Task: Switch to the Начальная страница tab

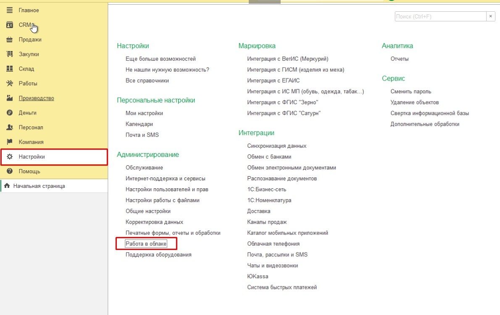Action: 54,186
